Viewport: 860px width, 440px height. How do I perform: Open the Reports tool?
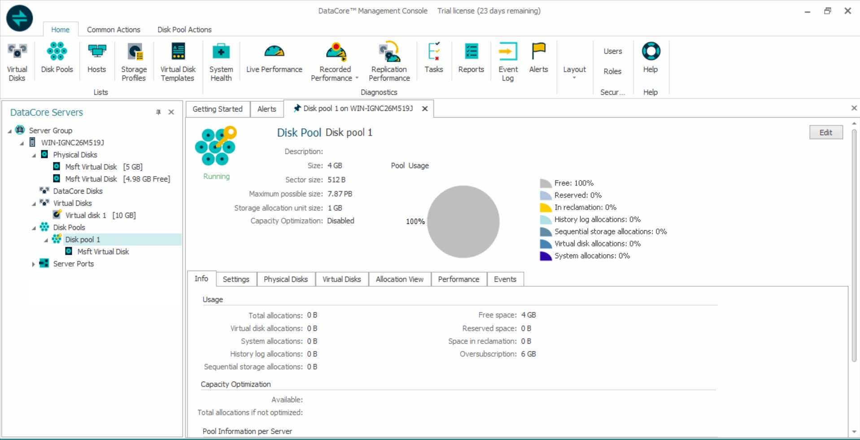[x=471, y=58]
